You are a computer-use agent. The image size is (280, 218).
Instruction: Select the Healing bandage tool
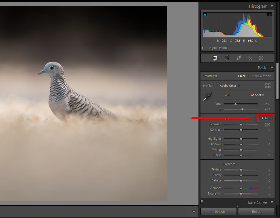pyautogui.click(x=238, y=58)
